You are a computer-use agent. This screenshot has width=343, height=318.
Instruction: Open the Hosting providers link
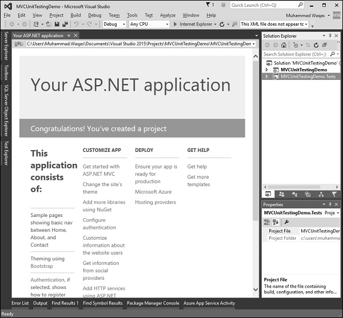pos(155,202)
